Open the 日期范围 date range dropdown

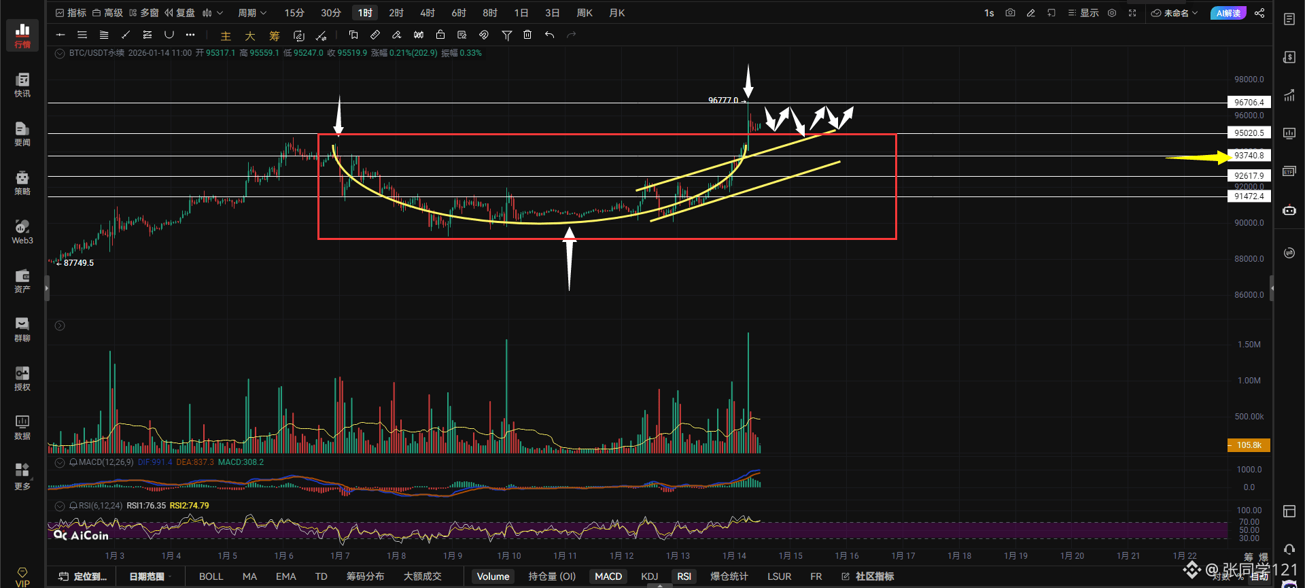click(x=150, y=576)
